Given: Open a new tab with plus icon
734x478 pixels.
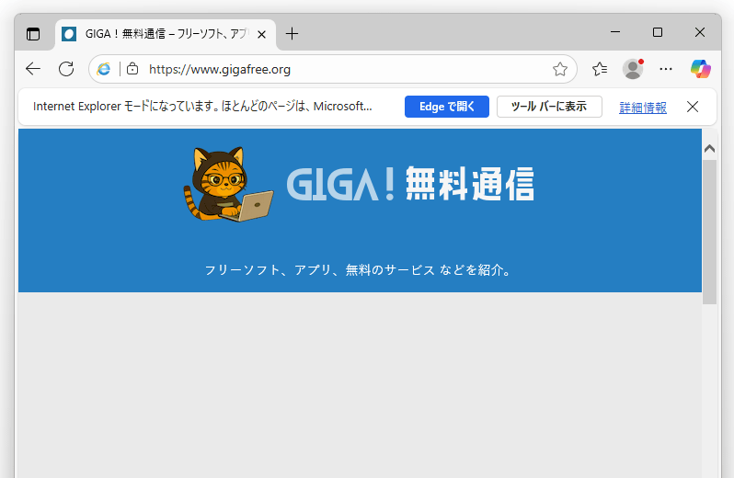Looking at the screenshot, I should (292, 34).
